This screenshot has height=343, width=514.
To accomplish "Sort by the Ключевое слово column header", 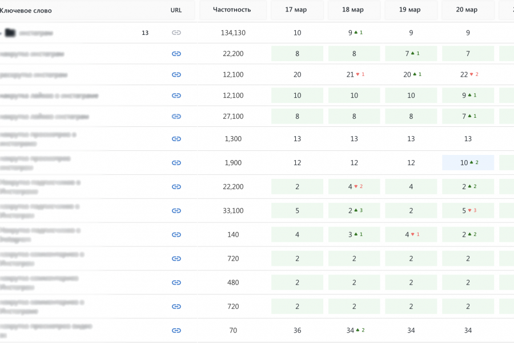I will (26, 10).
